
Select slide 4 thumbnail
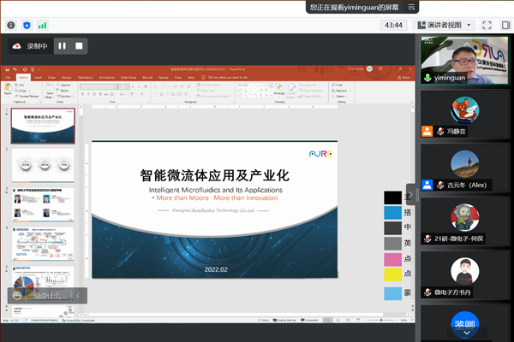click(43, 242)
